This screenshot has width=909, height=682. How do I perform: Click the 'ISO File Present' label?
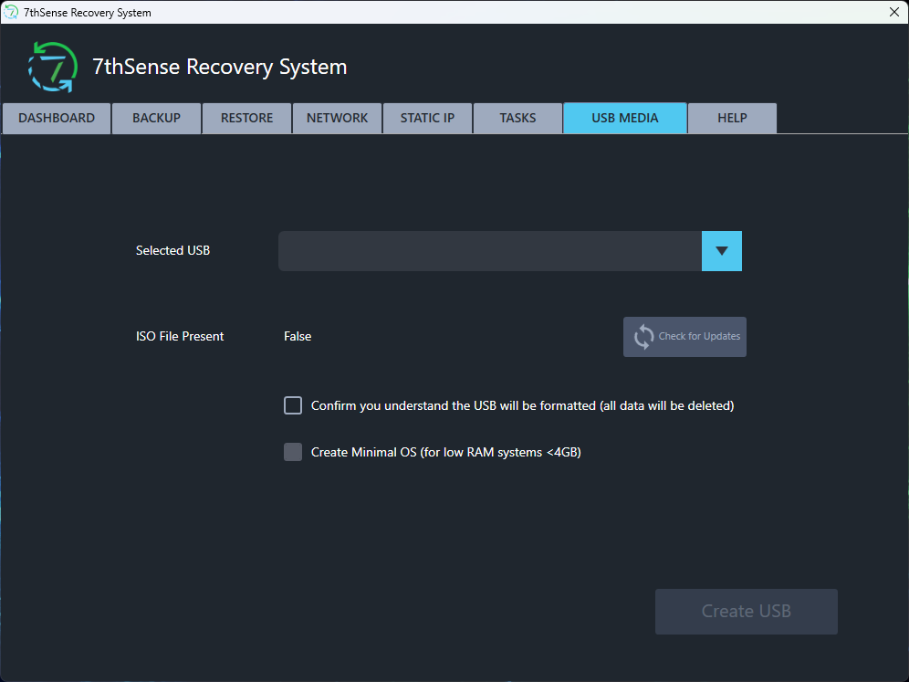tap(180, 336)
